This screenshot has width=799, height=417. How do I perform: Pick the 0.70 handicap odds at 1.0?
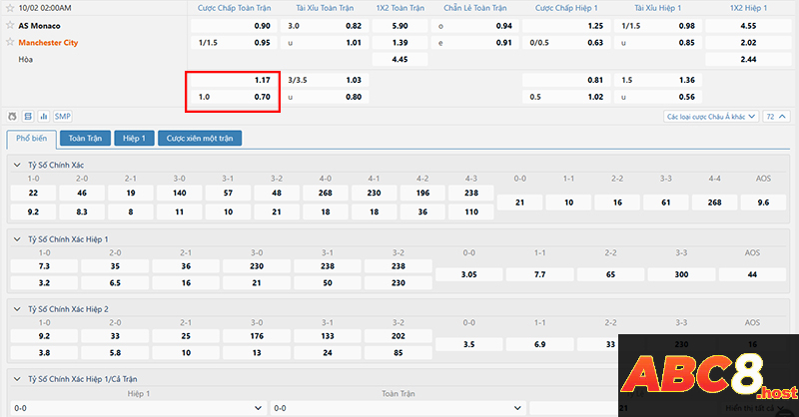pos(262,97)
